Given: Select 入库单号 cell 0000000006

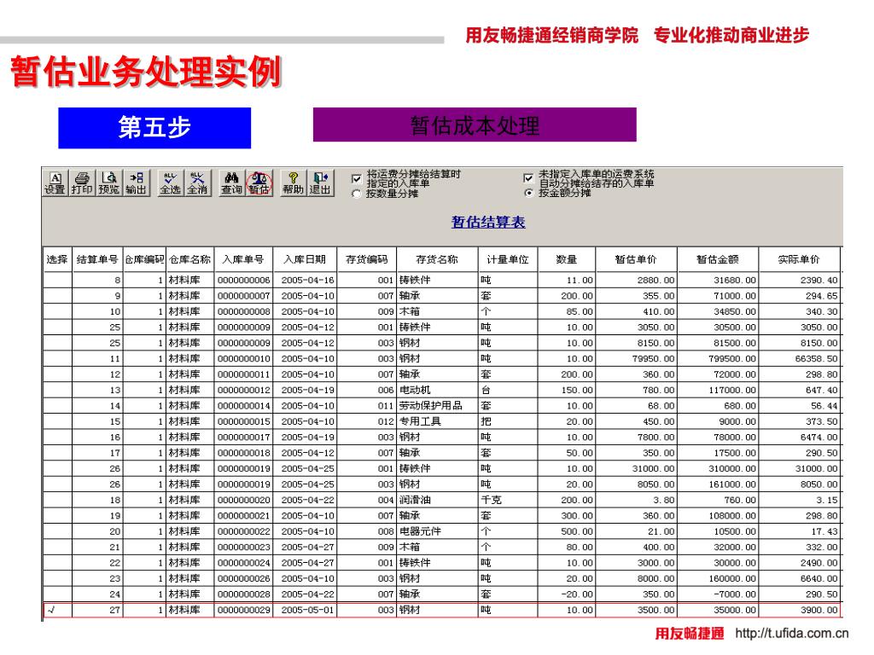Looking at the screenshot, I should coord(243,280).
